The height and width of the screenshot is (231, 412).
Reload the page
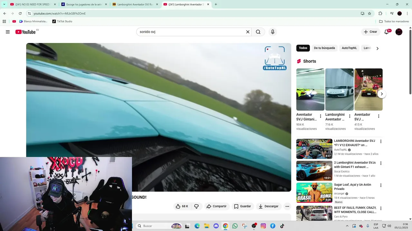[x=20, y=13]
